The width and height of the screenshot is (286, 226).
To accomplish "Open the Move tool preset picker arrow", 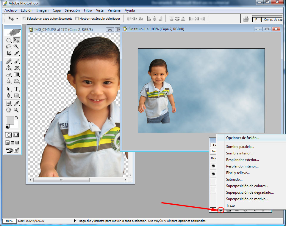I will pyautogui.click(x=17, y=18).
